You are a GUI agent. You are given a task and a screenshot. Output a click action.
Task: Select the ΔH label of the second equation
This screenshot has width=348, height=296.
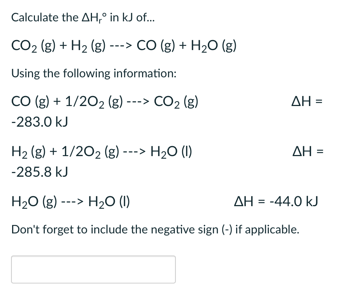(x=307, y=151)
